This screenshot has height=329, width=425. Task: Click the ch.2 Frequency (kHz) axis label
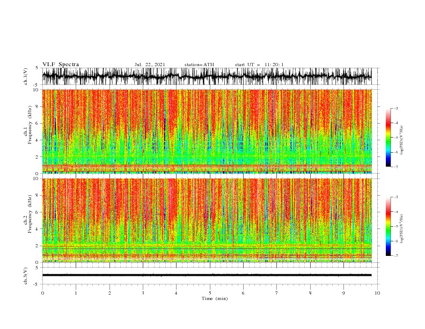pos(27,214)
